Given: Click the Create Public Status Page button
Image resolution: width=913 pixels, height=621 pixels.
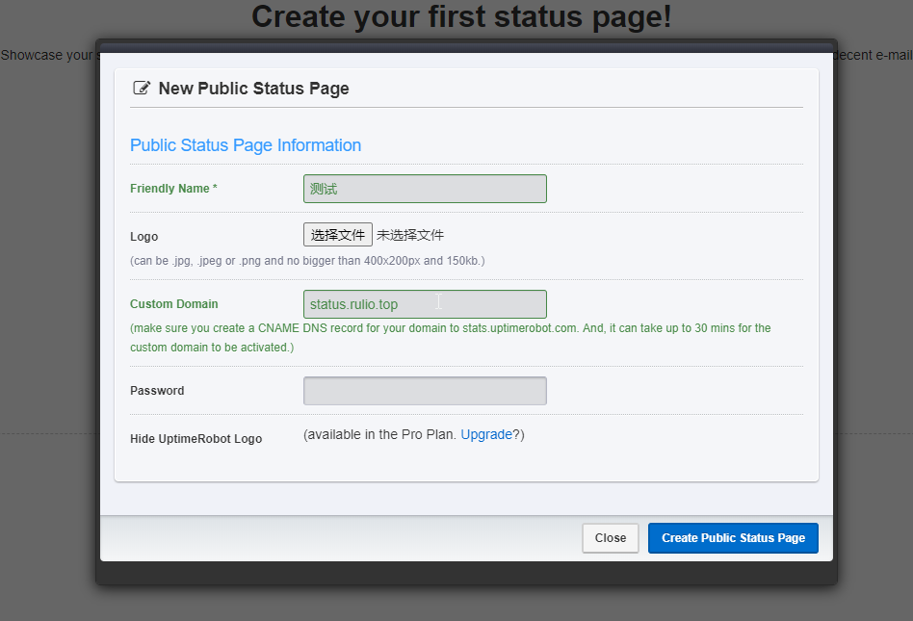Looking at the screenshot, I should coord(733,538).
